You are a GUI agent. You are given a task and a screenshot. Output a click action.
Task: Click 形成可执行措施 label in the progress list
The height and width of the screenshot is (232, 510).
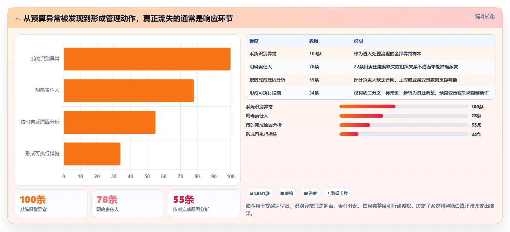[x=262, y=134]
